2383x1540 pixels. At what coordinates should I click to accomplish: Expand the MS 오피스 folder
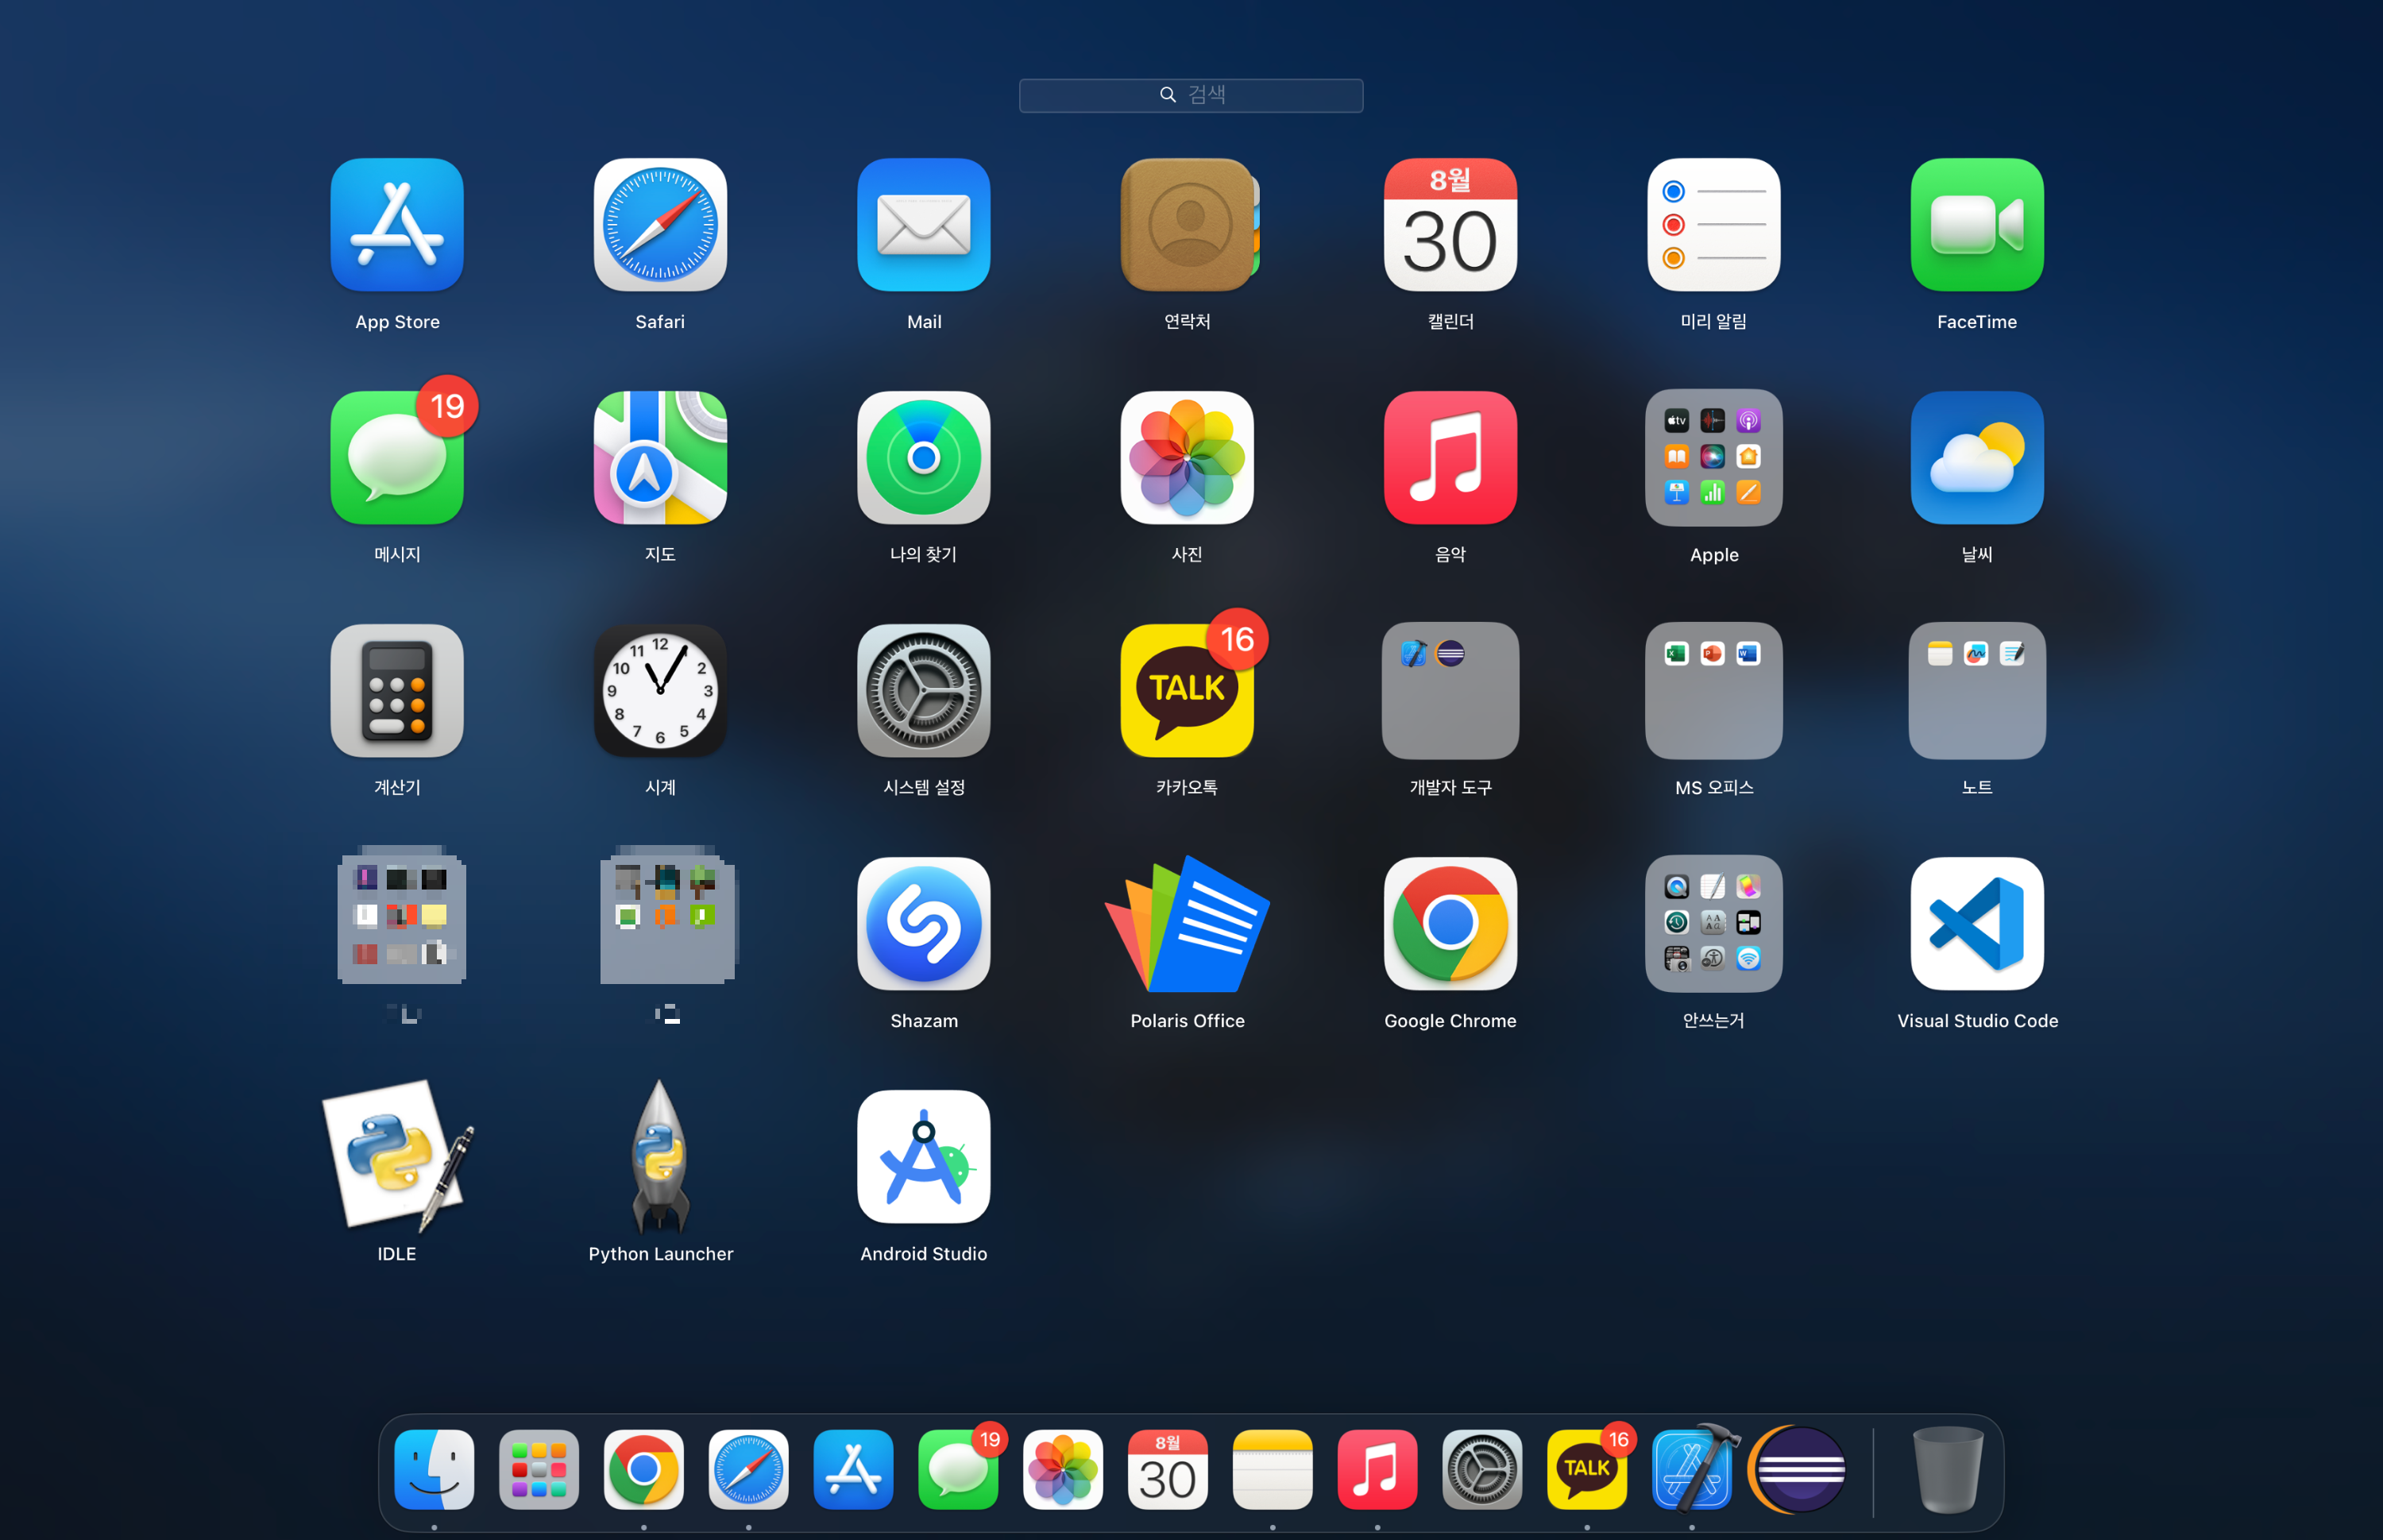[1713, 691]
